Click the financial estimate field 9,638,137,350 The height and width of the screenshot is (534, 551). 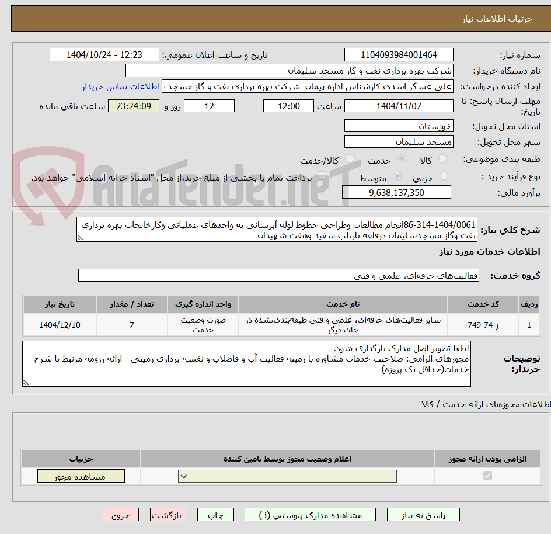click(397, 192)
